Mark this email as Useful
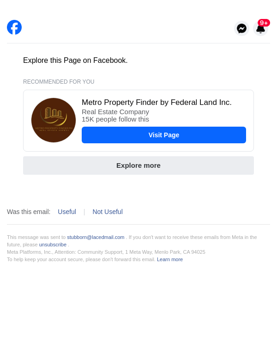 coord(67,212)
